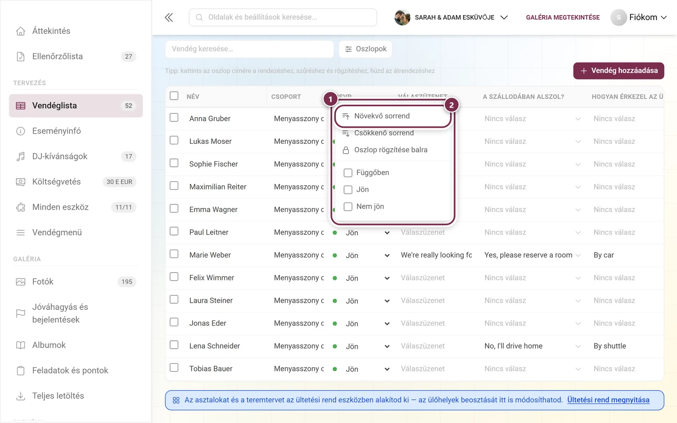Open Paul Leitner's RSVP status dropdown
This screenshot has height=423, width=677.
[x=368, y=233]
